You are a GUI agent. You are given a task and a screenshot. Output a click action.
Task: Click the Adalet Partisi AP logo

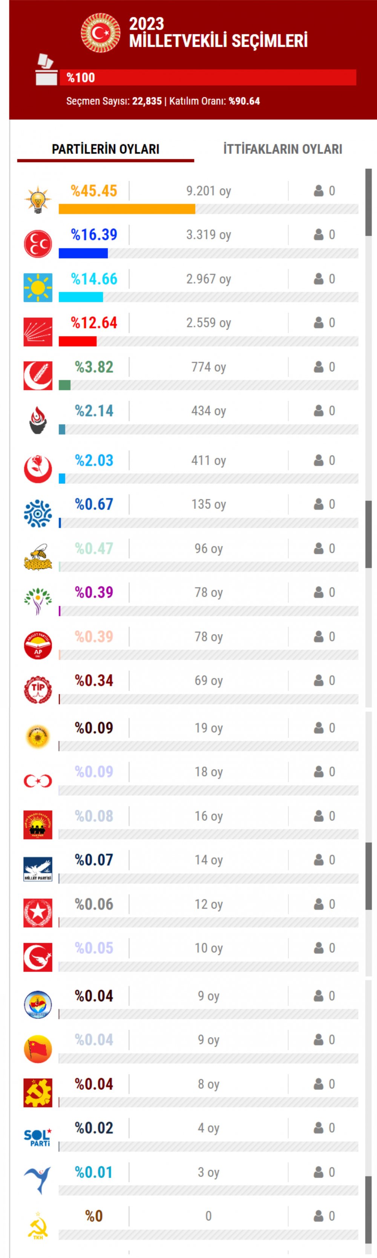38,645
